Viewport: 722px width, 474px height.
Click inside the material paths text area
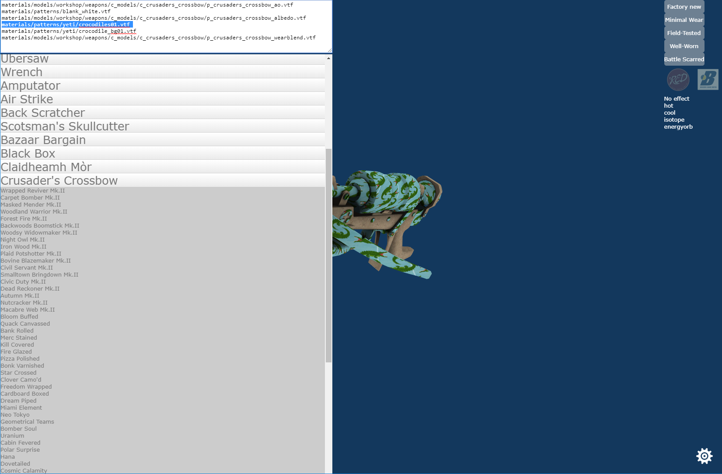166,27
